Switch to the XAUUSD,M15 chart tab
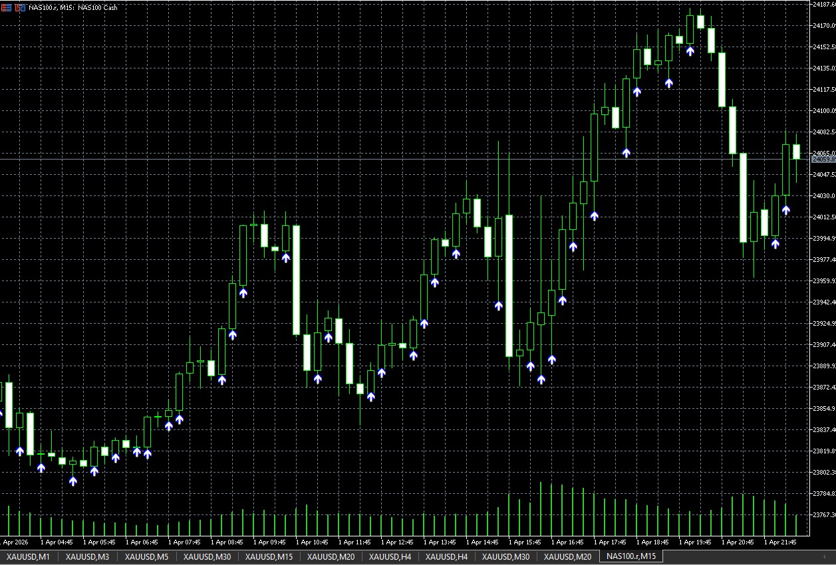Viewport: 836px width, 565px height. 269,556
